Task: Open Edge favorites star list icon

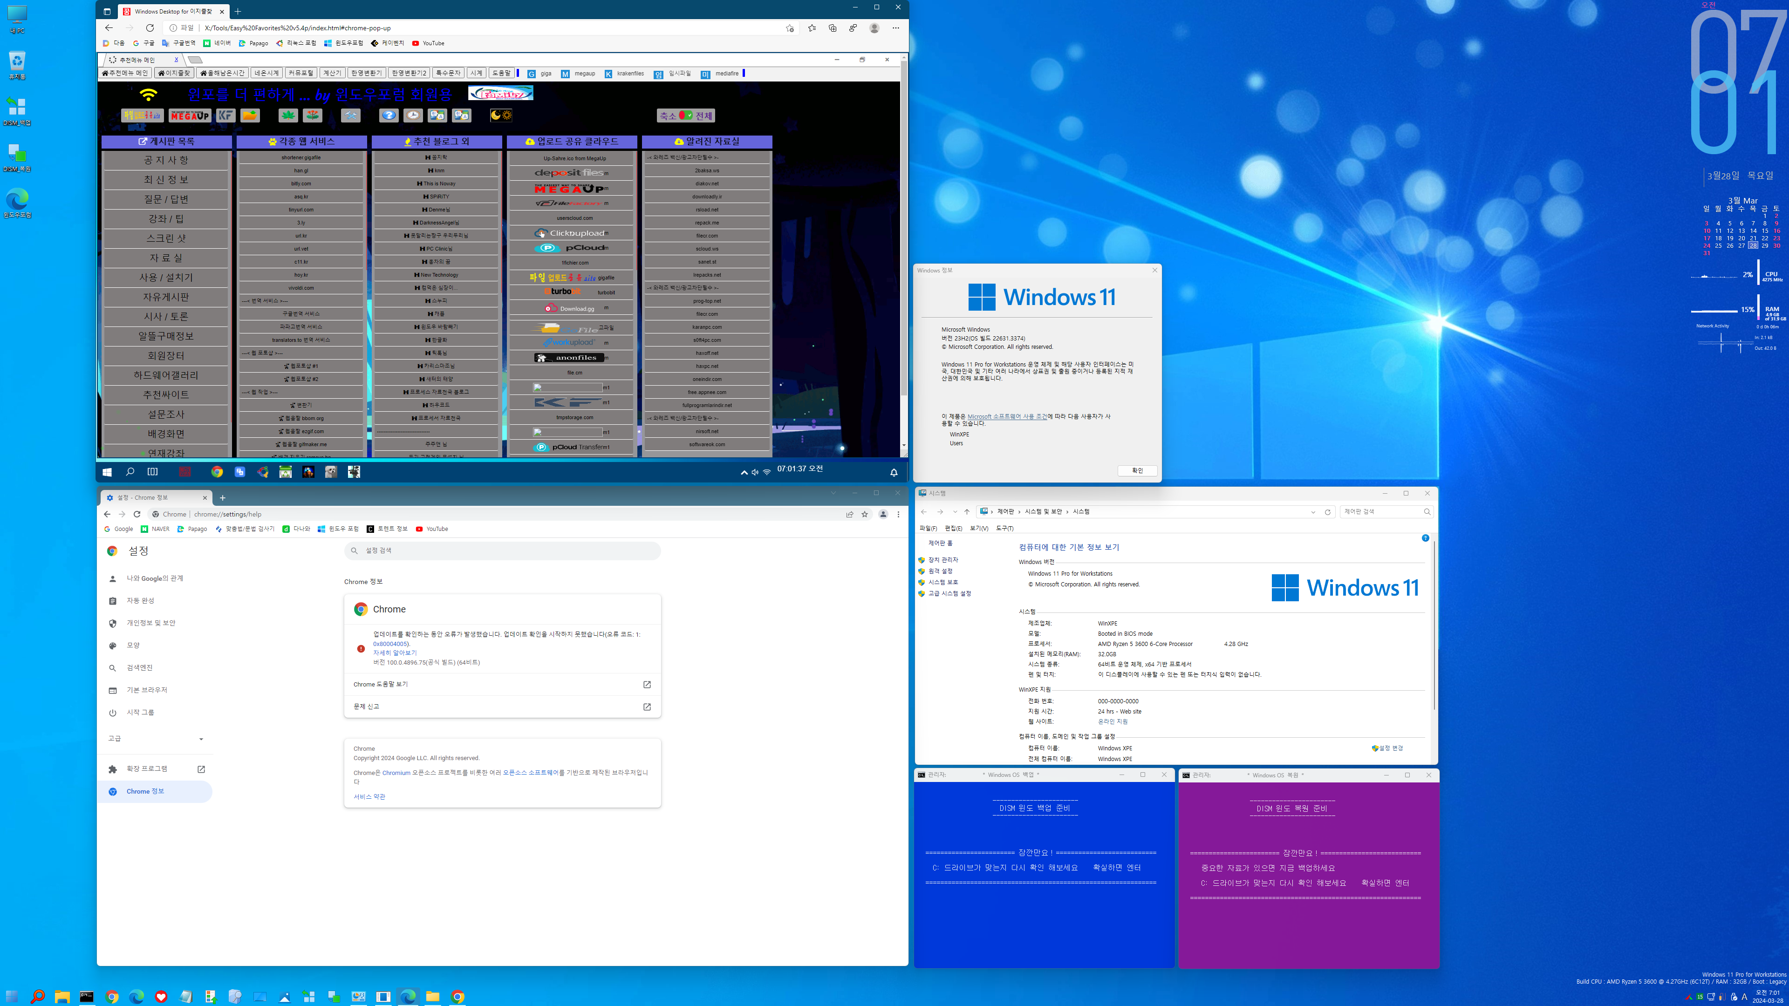Action: 812,28
